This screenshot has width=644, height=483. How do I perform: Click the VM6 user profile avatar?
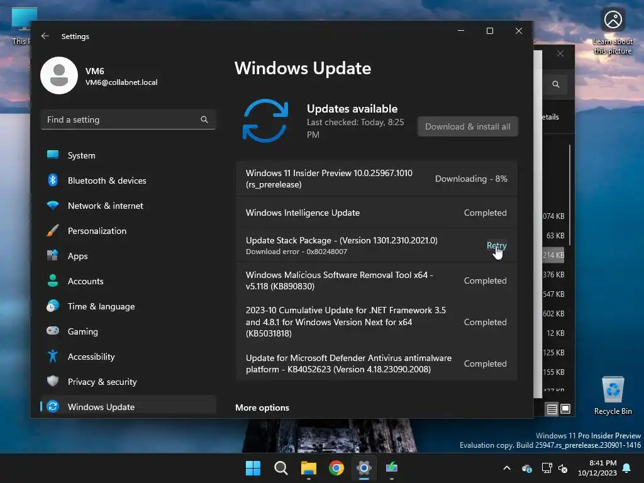(59, 75)
